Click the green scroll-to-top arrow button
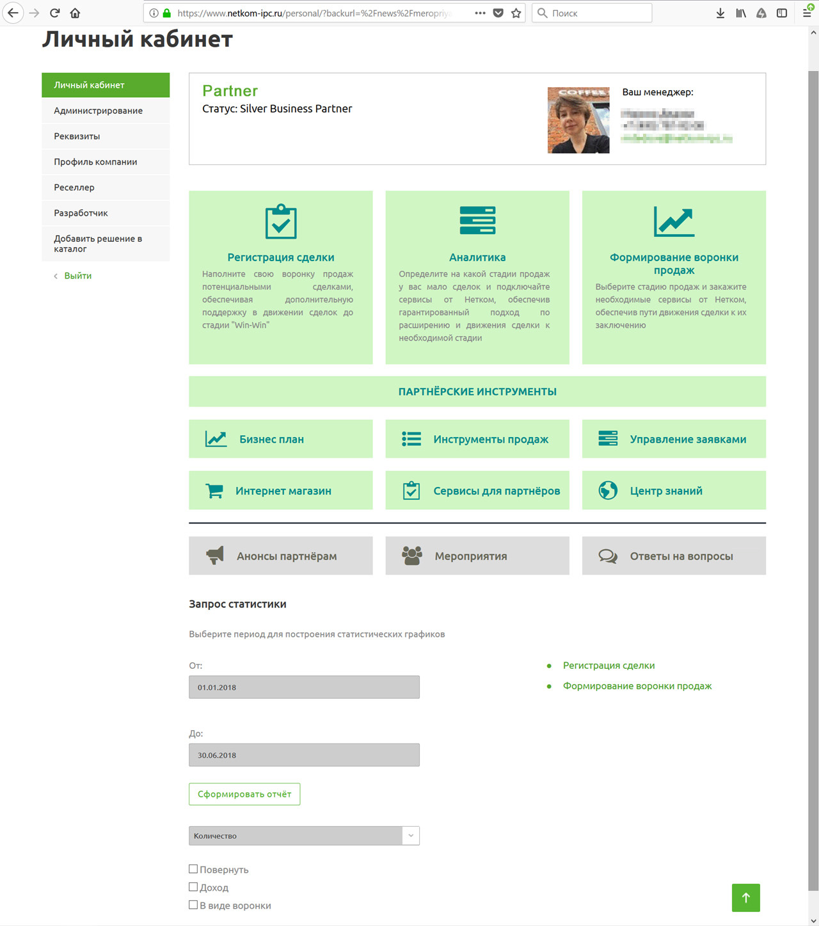 point(745,897)
